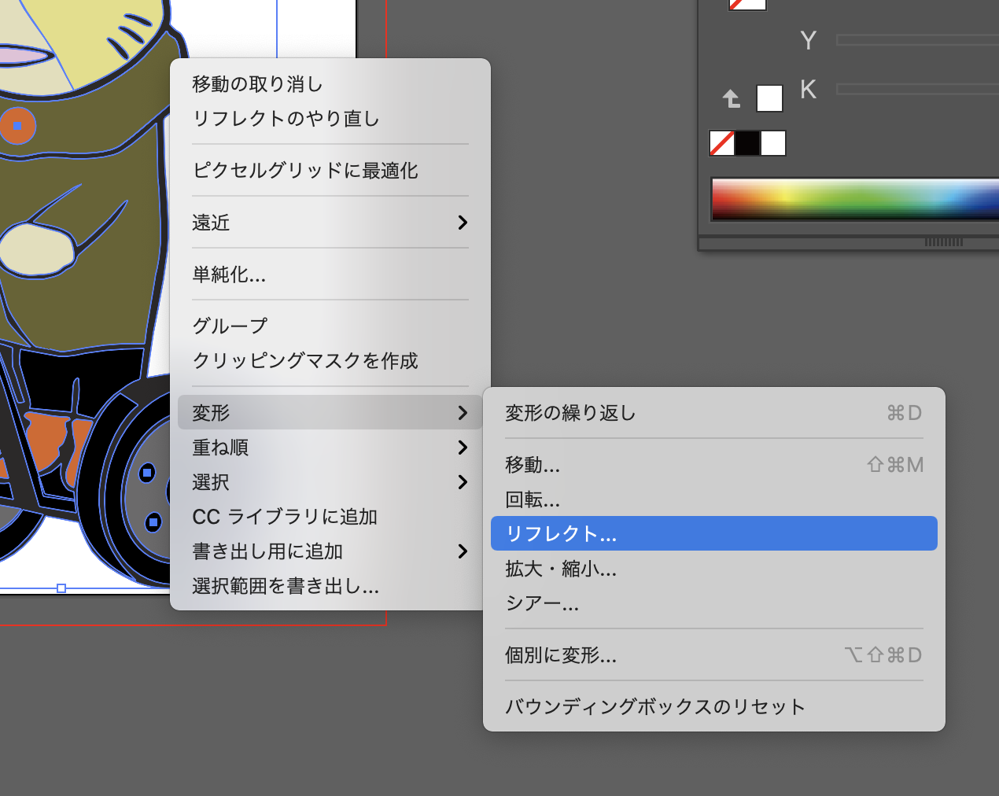
Task: Pick the white swatch next to the black swatch
Action: (x=773, y=143)
